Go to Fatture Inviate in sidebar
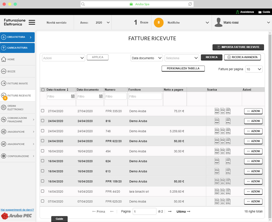This screenshot has width=272, height=222. pos(17,84)
